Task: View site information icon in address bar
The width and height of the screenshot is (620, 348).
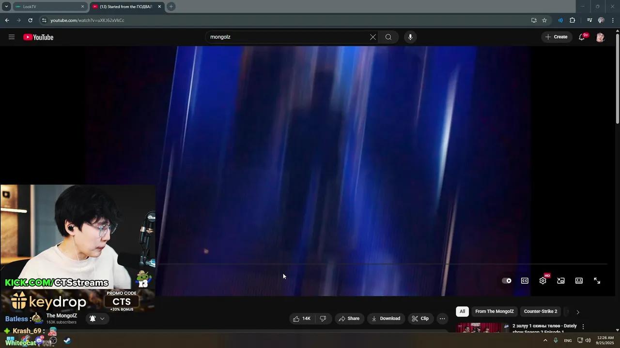Action: (44, 20)
